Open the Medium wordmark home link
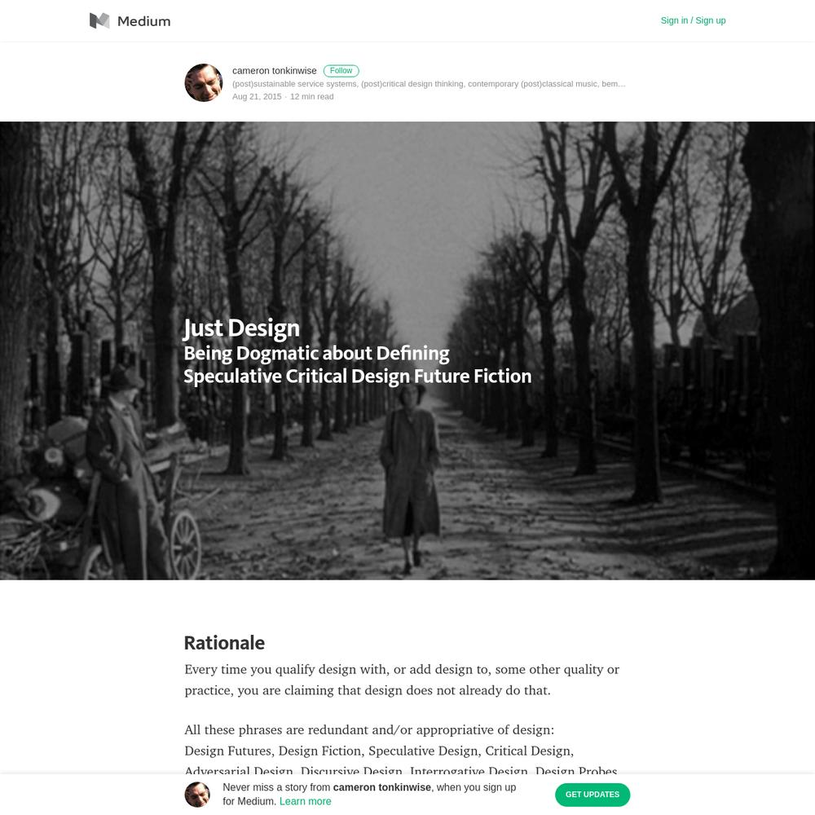This screenshot has height=815, width=815. [x=143, y=21]
